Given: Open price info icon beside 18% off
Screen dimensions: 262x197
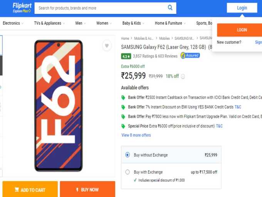Looking at the screenshot, I should [x=183, y=76].
